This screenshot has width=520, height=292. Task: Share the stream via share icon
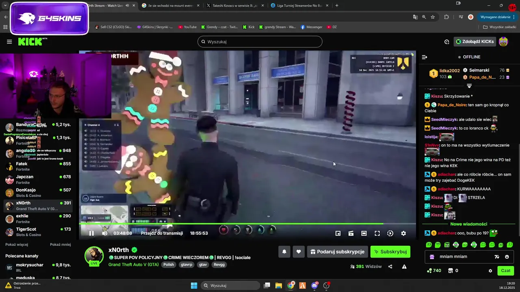click(390, 266)
